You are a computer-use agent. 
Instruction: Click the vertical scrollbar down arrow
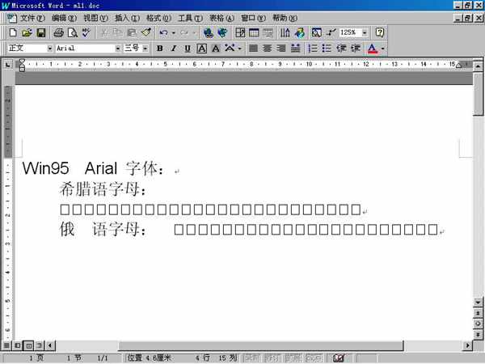click(x=478, y=303)
